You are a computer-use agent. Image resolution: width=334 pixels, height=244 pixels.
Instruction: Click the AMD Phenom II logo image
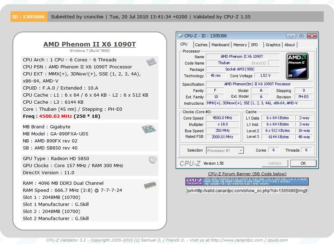[x=297, y=66]
